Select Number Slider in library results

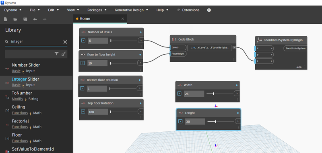[x=36, y=69]
